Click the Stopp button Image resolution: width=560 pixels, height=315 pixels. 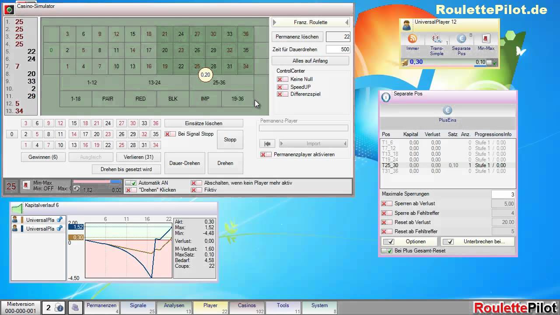point(230,140)
